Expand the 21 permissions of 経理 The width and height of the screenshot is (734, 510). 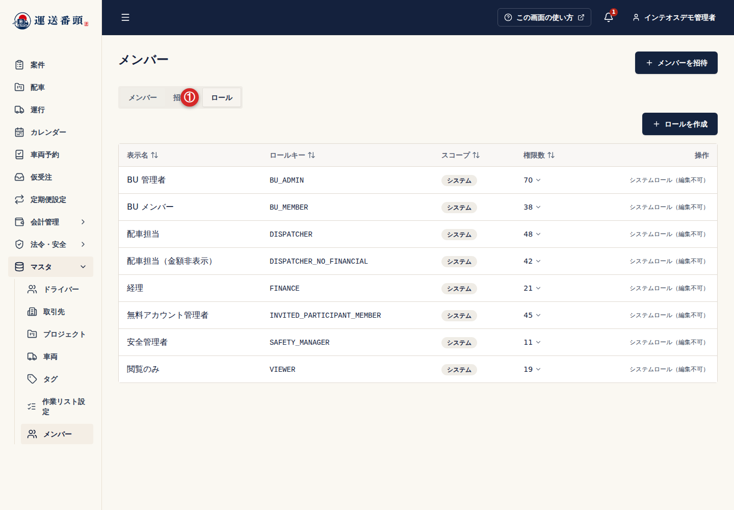click(532, 288)
